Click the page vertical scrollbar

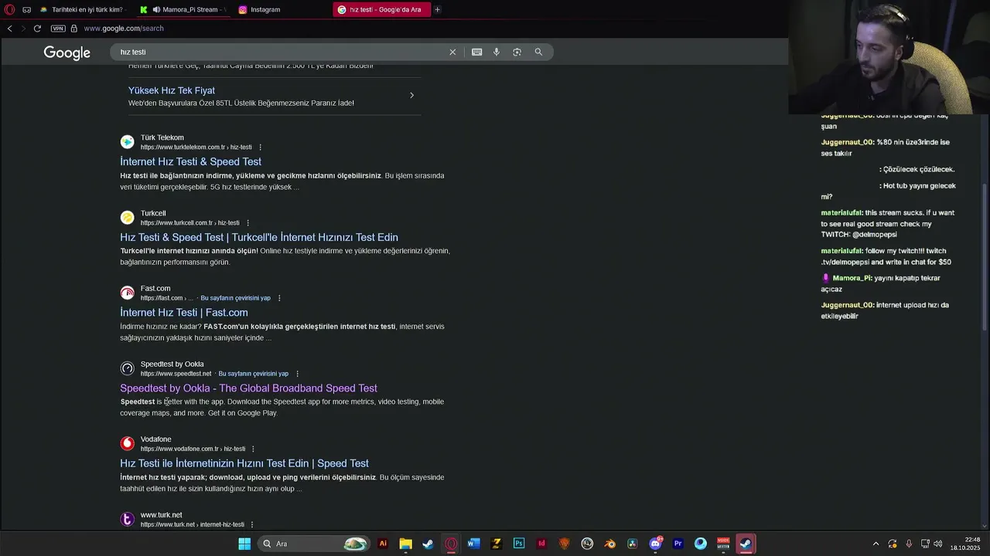pos(985,258)
